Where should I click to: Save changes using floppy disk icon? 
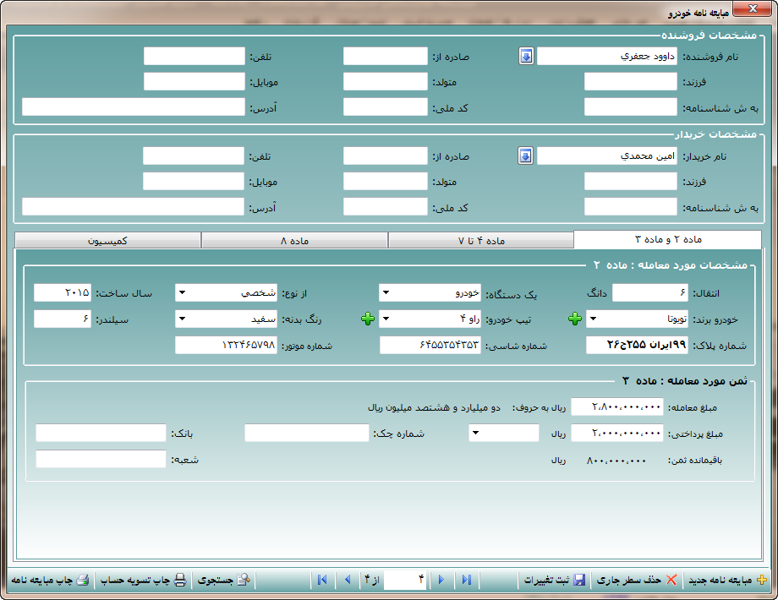coord(579,581)
